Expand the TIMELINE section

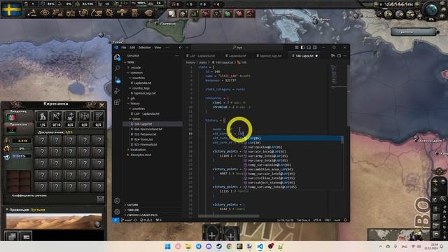(133, 210)
